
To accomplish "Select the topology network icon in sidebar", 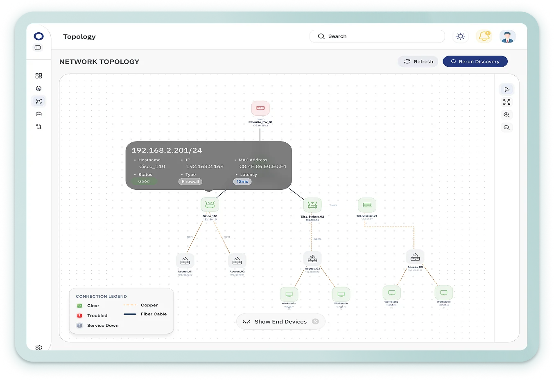I will pyautogui.click(x=38, y=101).
